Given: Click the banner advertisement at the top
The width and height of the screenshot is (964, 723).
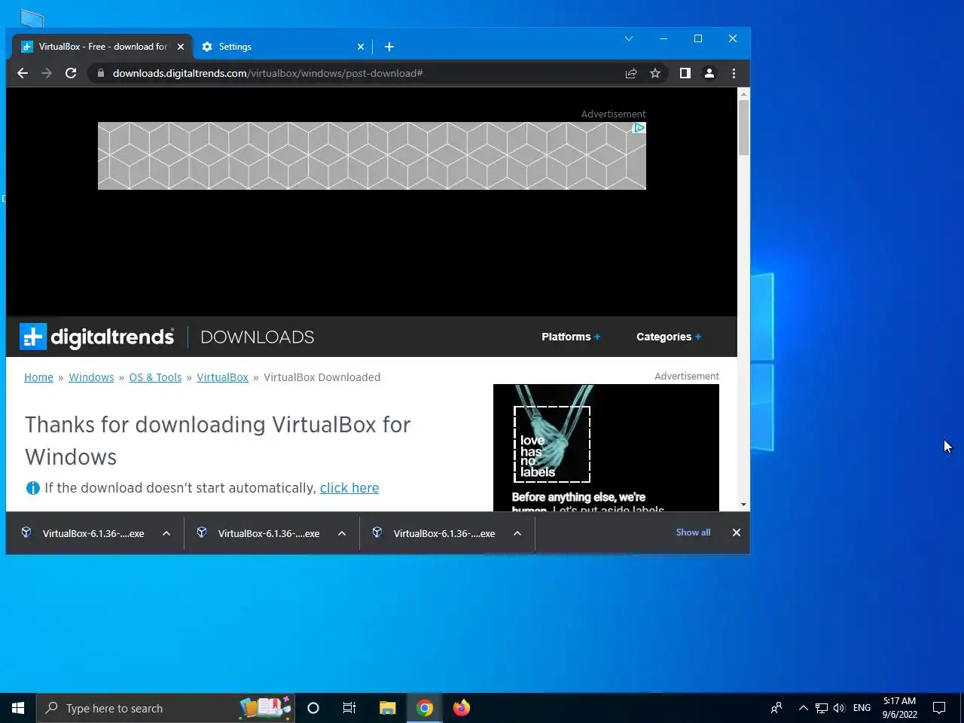Looking at the screenshot, I should coord(372,156).
